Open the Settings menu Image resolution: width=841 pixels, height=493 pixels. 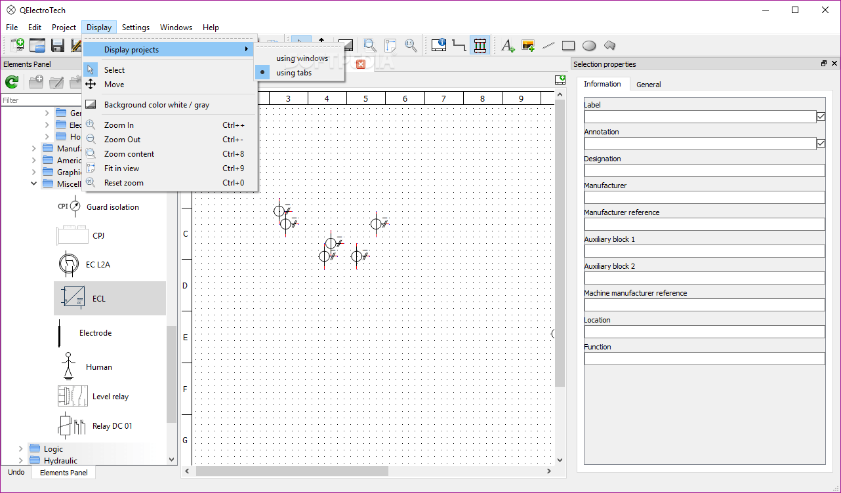point(135,28)
